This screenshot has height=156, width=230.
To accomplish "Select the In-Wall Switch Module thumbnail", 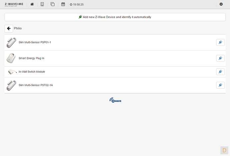I will pyautogui.click(x=12, y=72).
